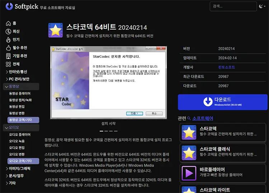
Task: Click the Softpick logo icon
Action: point(9,6)
